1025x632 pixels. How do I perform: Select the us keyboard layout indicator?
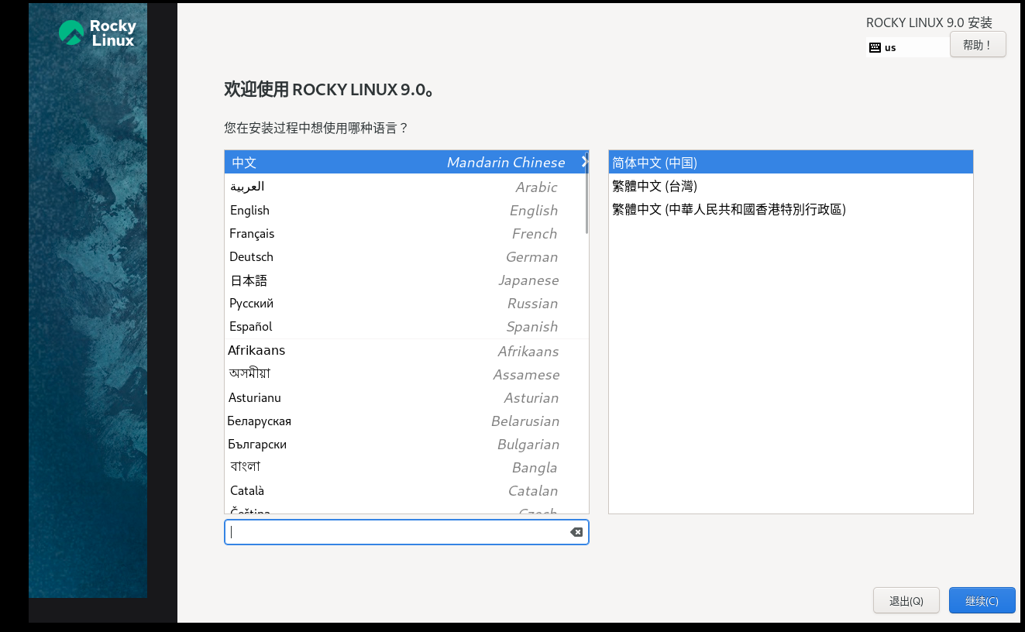pyautogui.click(x=908, y=47)
